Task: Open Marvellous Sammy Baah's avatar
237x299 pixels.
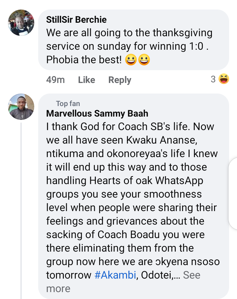Action: [x=21, y=107]
